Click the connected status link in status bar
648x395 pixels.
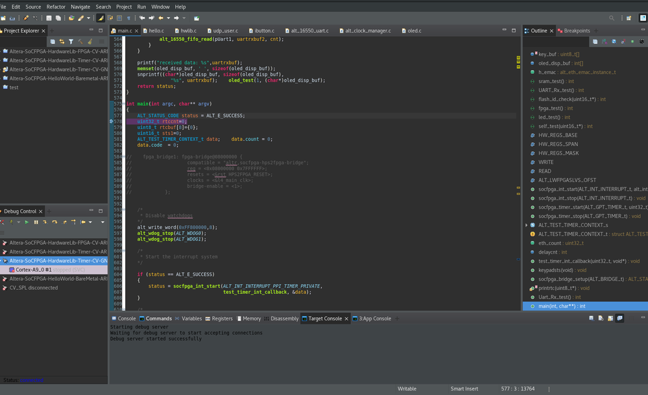pos(31,380)
